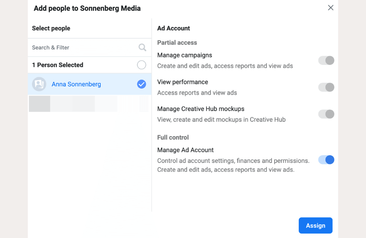Select Anna Sonnenberg from the people list
366x238 pixels.
click(x=76, y=84)
